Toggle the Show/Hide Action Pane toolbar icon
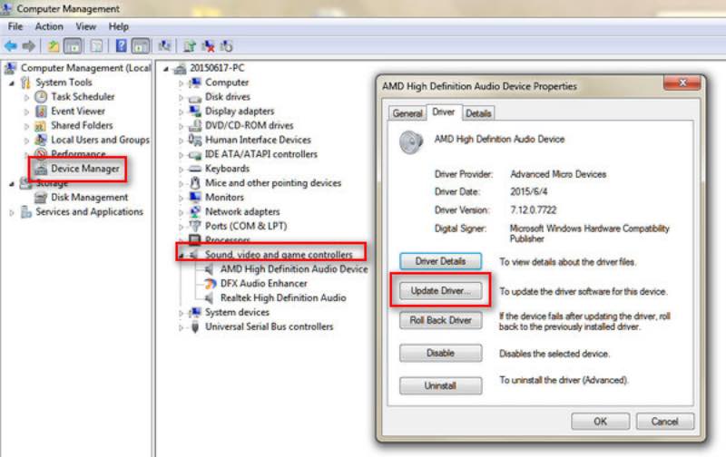Viewport: 726px width, 457px height. pos(141,46)
